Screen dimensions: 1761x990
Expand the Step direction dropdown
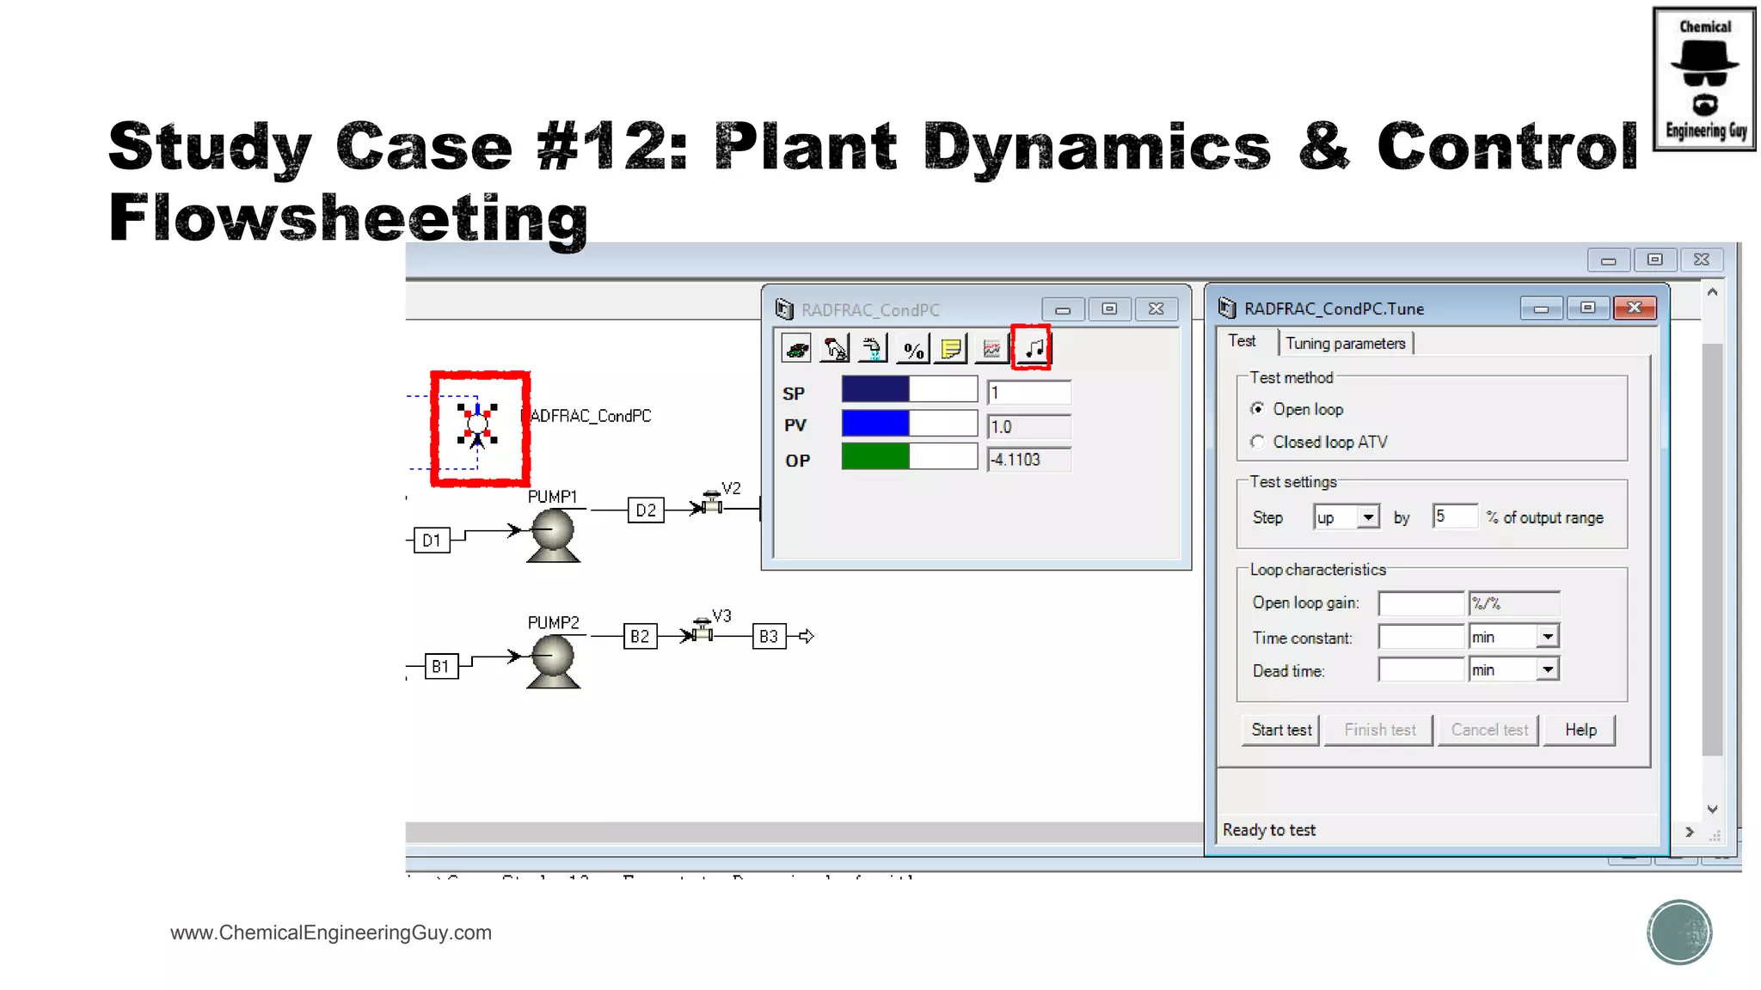click(x=1368, y=517)
